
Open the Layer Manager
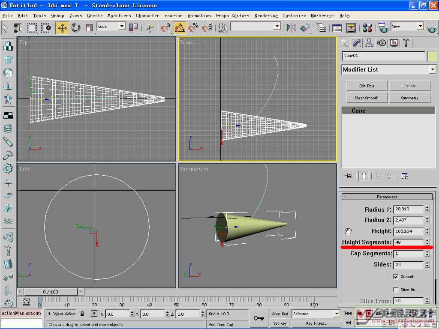(x=321, y=28)
